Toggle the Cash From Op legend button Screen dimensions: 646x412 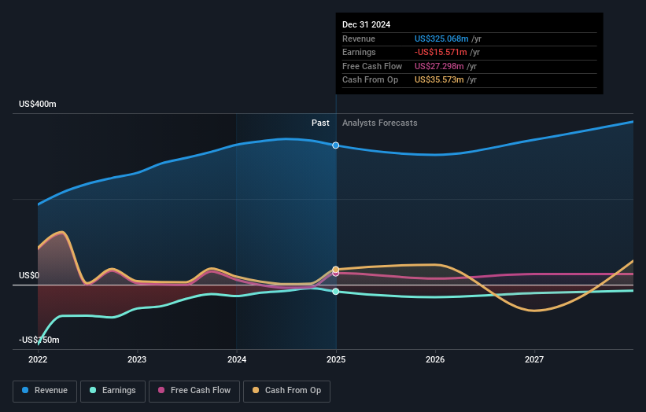tap(286, 391)
